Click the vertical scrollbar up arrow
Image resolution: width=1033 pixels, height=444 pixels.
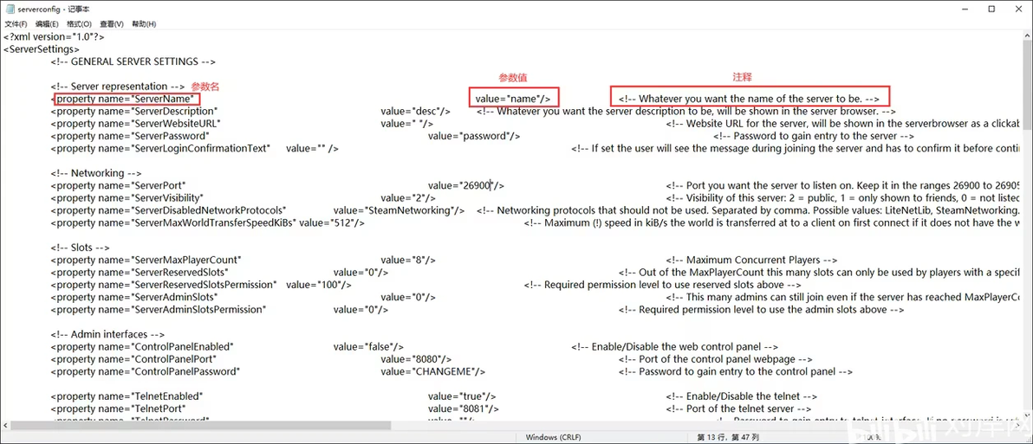pyautogui.click(x=1027, y=35)
